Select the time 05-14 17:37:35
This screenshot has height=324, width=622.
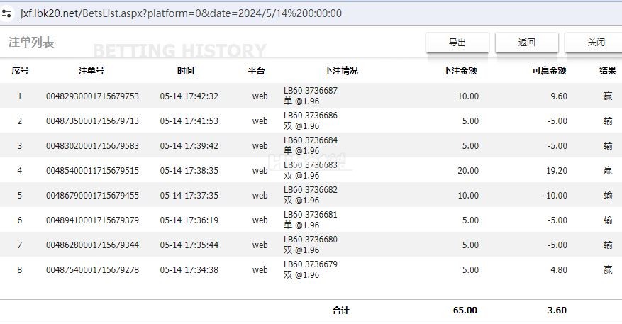pos(189,195)
